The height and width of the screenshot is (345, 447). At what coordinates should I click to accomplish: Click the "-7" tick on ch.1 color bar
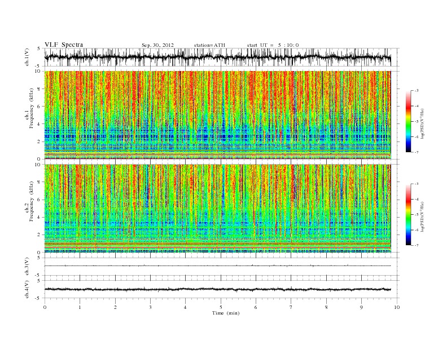pos(417,152)
